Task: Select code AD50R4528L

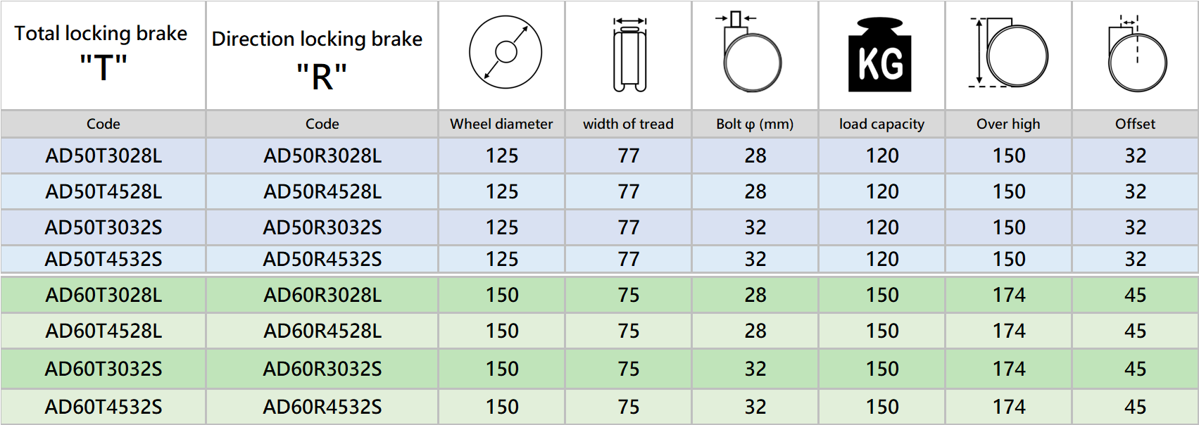Action: point(322,192)
